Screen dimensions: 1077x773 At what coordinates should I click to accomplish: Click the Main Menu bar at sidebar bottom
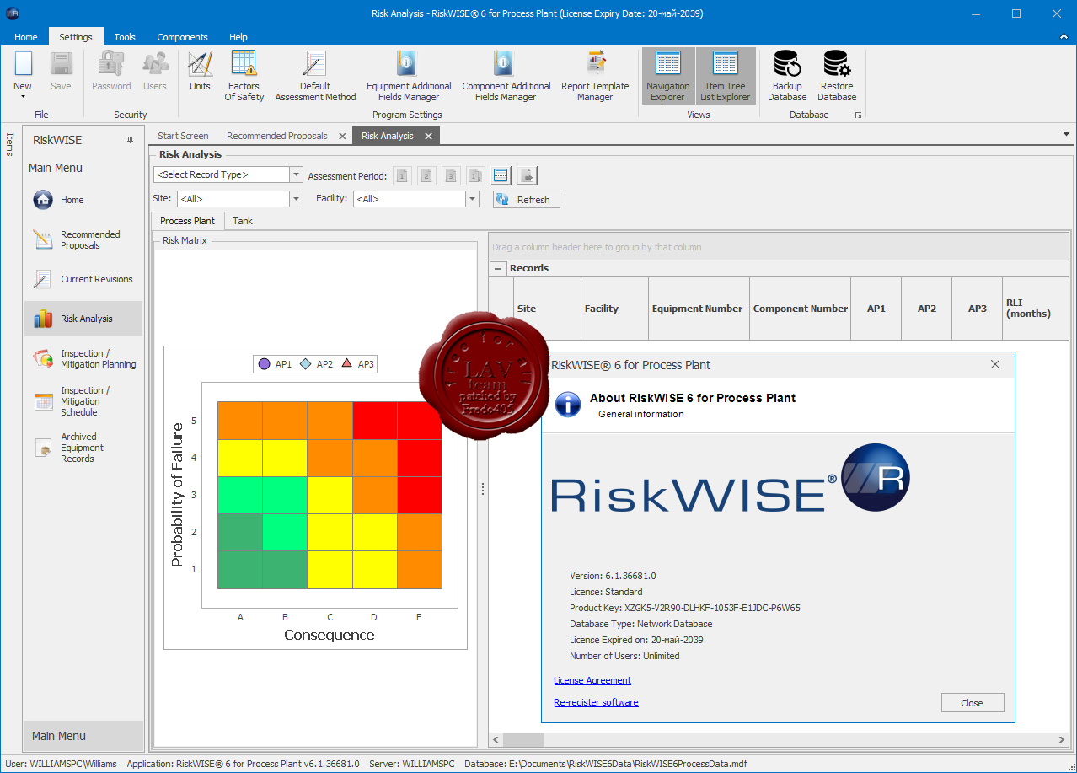pos(83,736)
